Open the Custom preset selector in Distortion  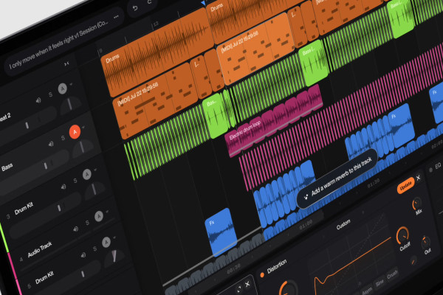coord(343,225)
